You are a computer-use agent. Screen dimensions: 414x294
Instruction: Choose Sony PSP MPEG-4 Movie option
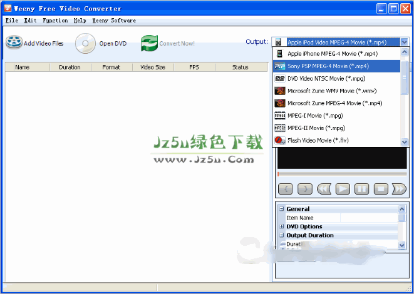point(337,66)
